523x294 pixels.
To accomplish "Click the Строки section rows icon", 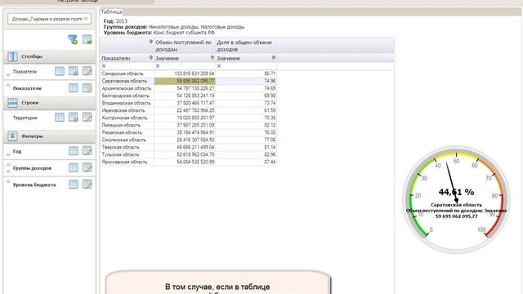I will click(13, 103).
